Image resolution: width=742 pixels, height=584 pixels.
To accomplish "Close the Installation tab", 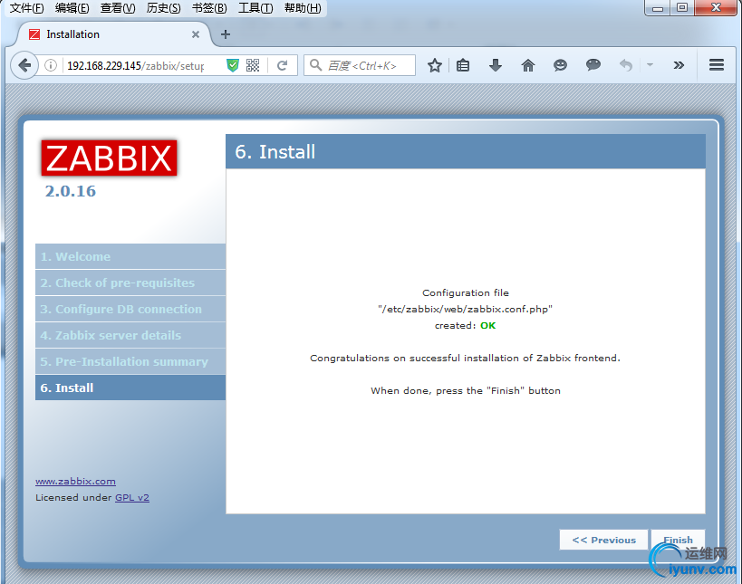I will [196, 34].
